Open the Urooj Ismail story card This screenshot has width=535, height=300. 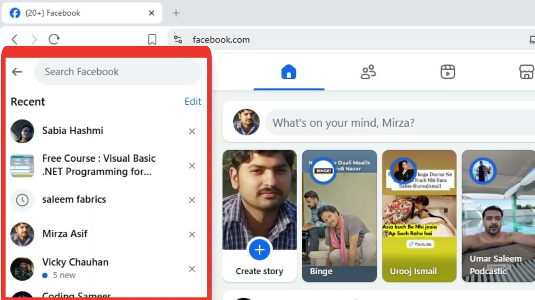419,216
